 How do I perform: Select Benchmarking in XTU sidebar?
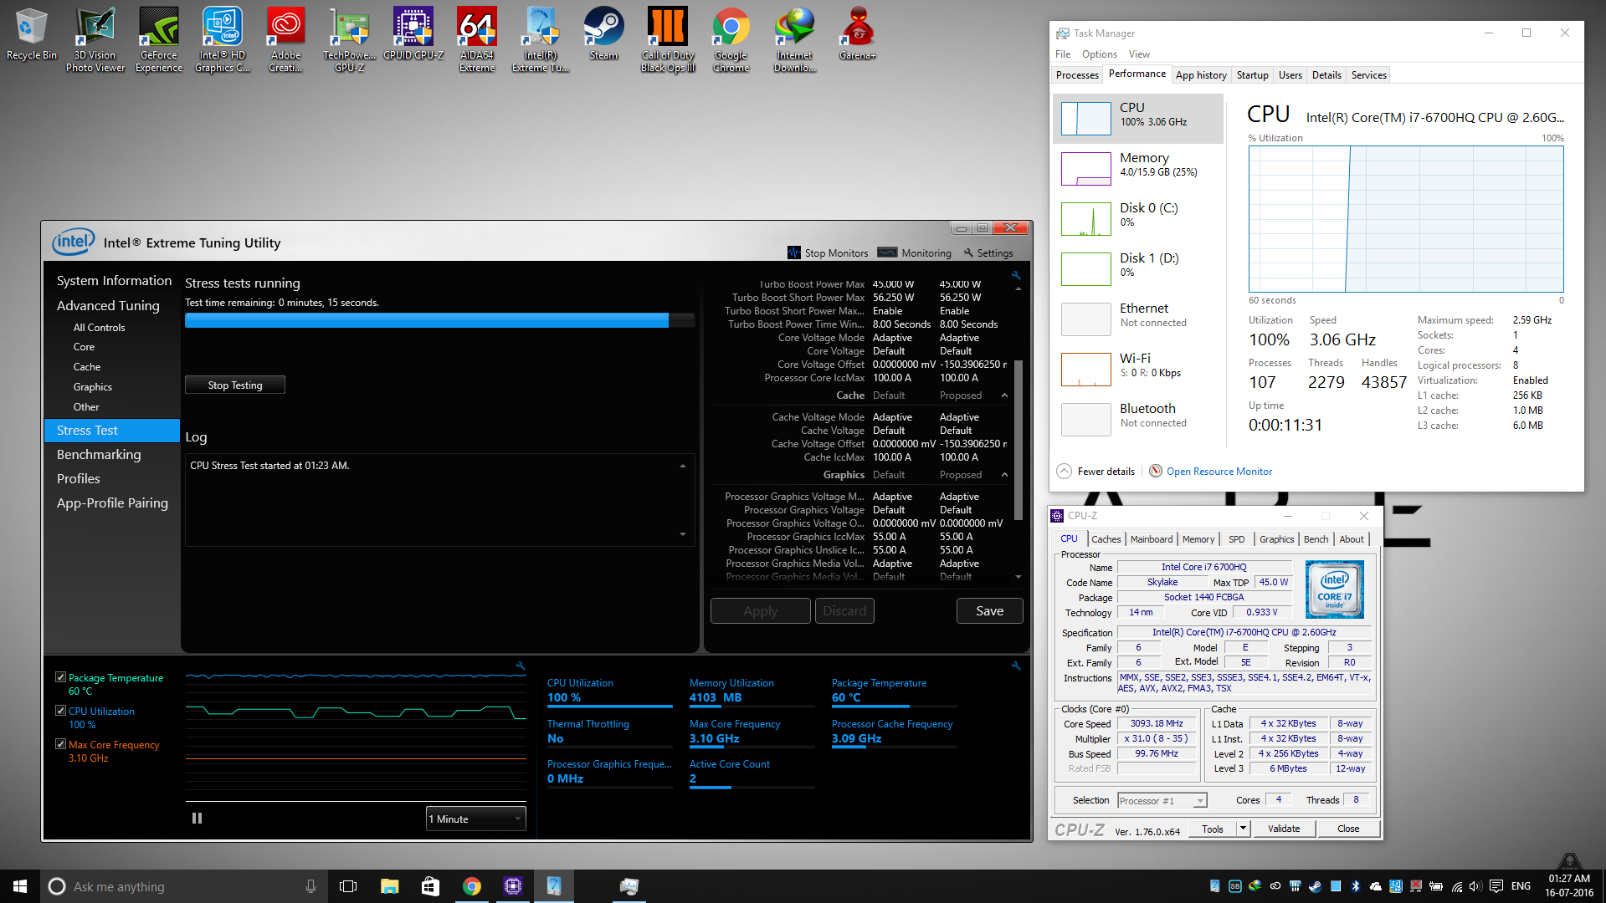99,455
